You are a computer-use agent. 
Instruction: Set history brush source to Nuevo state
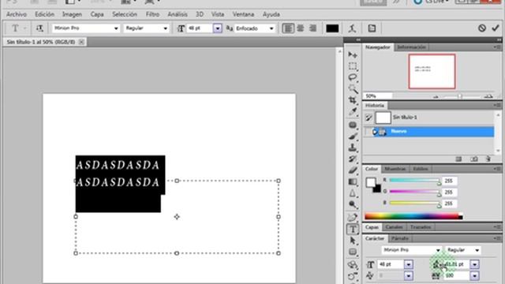(369, 132)
